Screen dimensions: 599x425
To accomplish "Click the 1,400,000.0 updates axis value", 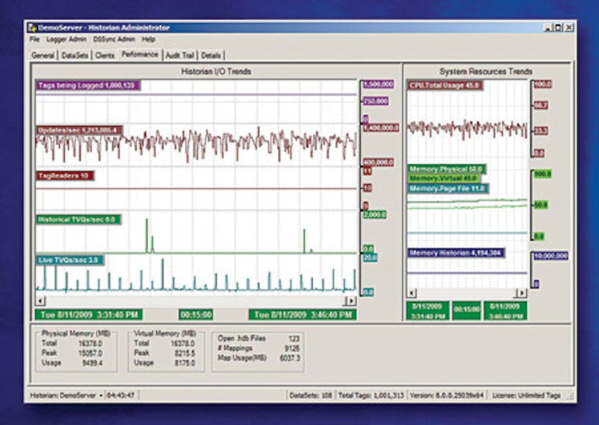I will click(381, 128).
